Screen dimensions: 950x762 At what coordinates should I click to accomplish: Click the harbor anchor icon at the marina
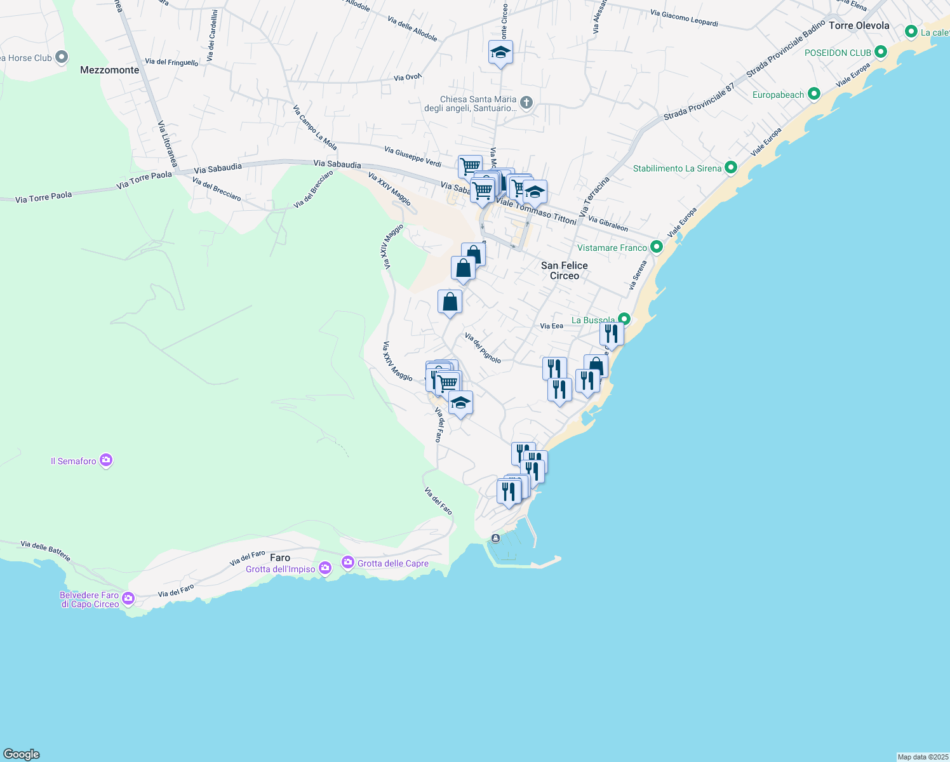(495, 538)
